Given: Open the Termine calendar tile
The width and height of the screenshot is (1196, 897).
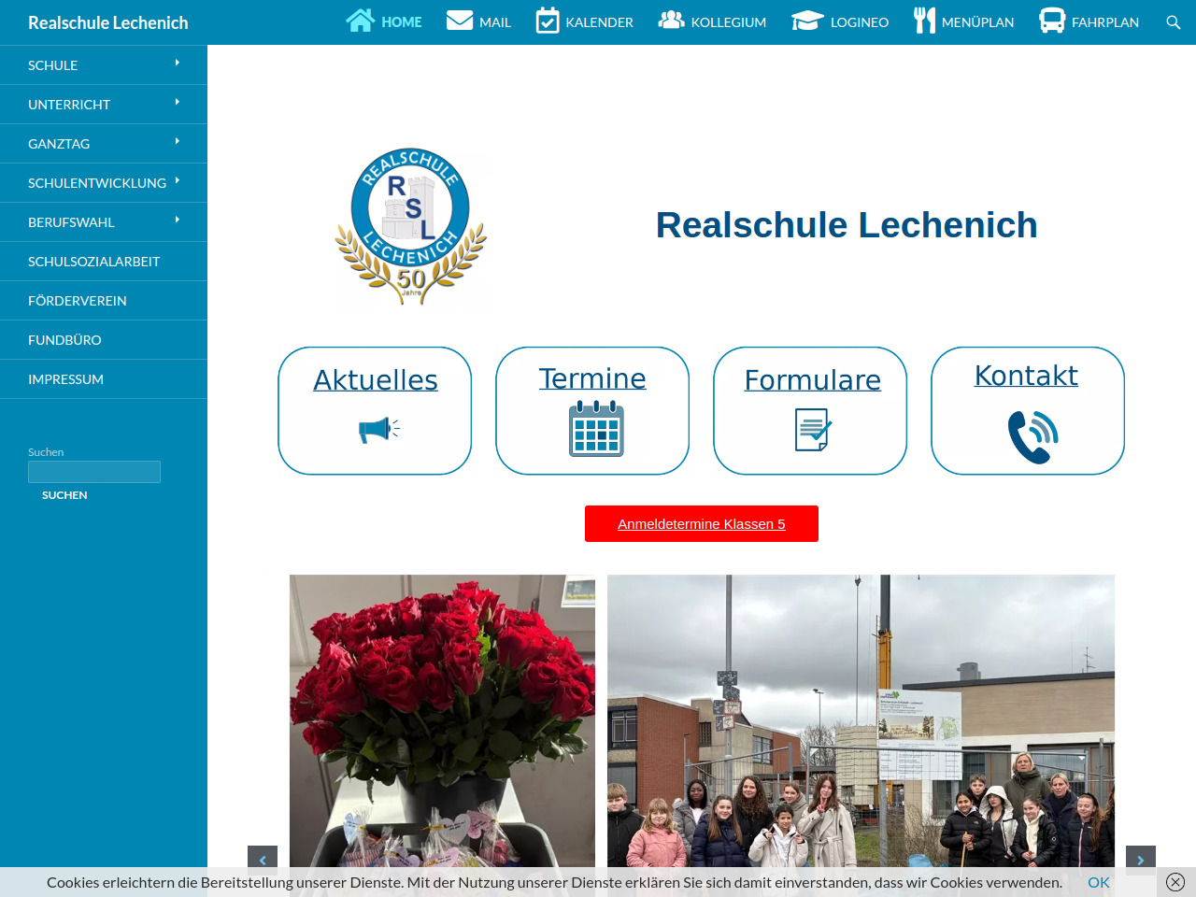Looking at the screenshot, I should (x=592, y=411).
